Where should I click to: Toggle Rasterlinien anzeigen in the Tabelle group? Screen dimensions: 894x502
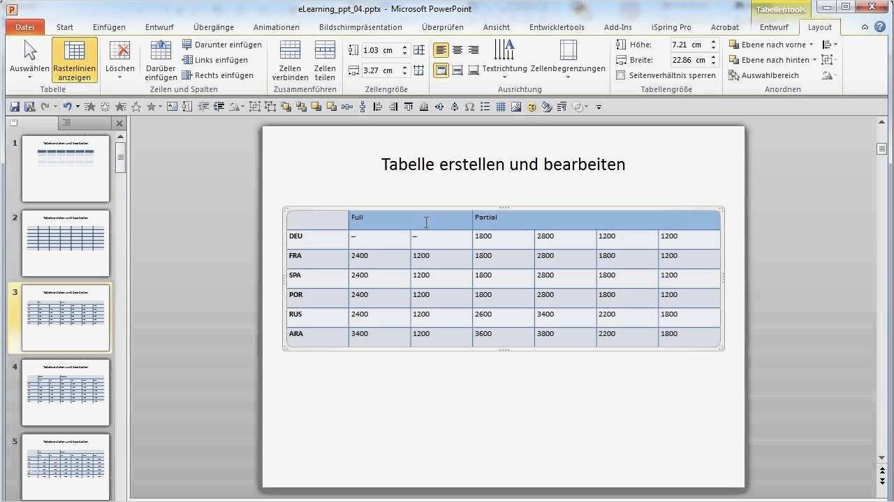click(74, 60)
